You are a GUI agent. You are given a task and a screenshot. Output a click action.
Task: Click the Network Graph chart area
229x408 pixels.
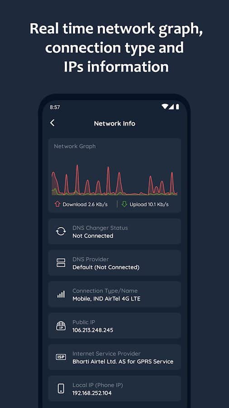pos(114,180)
